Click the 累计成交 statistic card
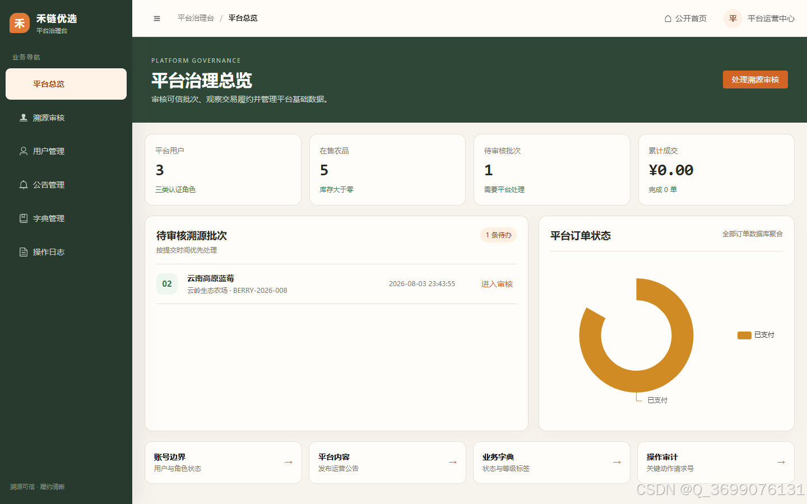This screenshot has width=807, height=504. coord(716,170)
